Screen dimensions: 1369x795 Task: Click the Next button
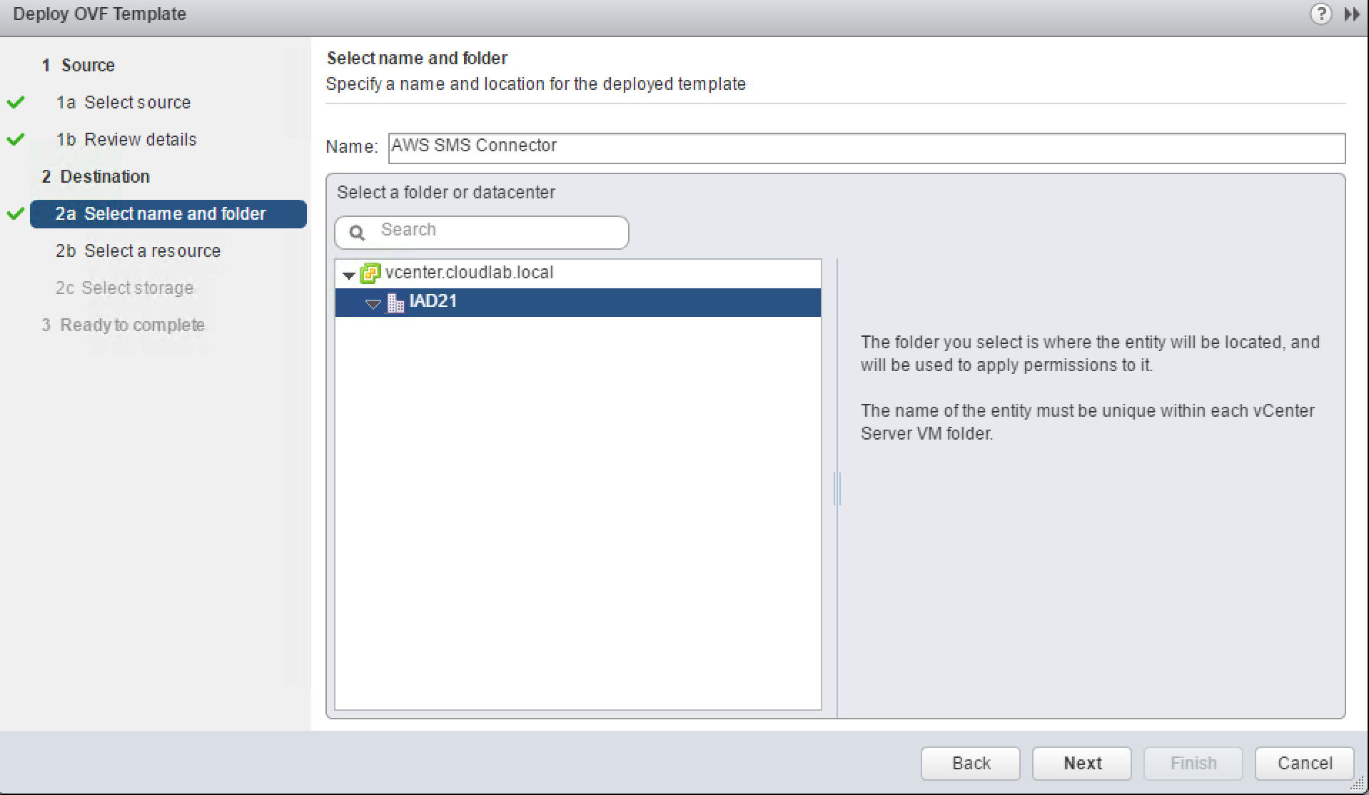pyautogui.click(x=1081, y=763)
